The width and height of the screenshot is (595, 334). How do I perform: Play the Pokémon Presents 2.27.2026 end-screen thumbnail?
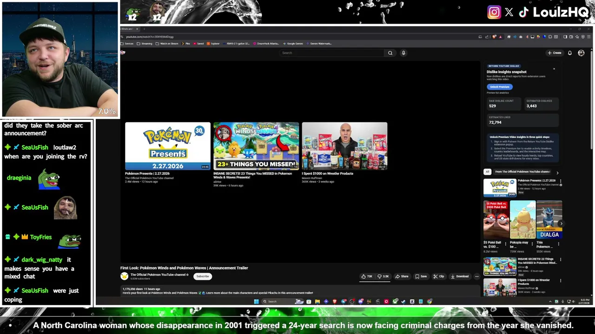(168, 146)
